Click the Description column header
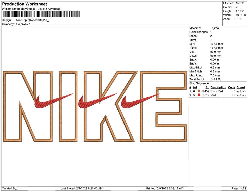This screenshot has width=248, height=191. pyautogui.click(x=218, y=87)
